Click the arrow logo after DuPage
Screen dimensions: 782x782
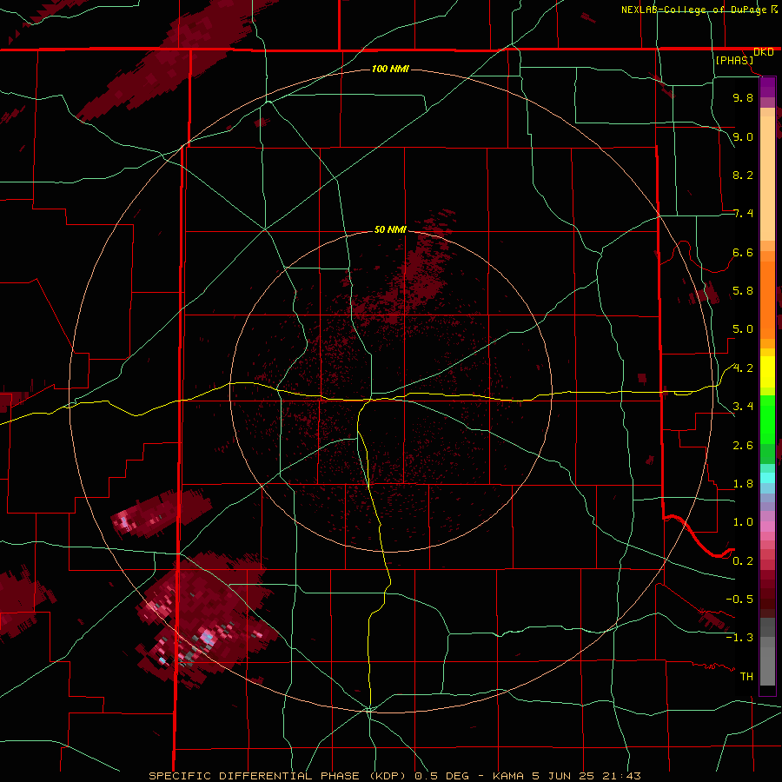tap(774, 9)
